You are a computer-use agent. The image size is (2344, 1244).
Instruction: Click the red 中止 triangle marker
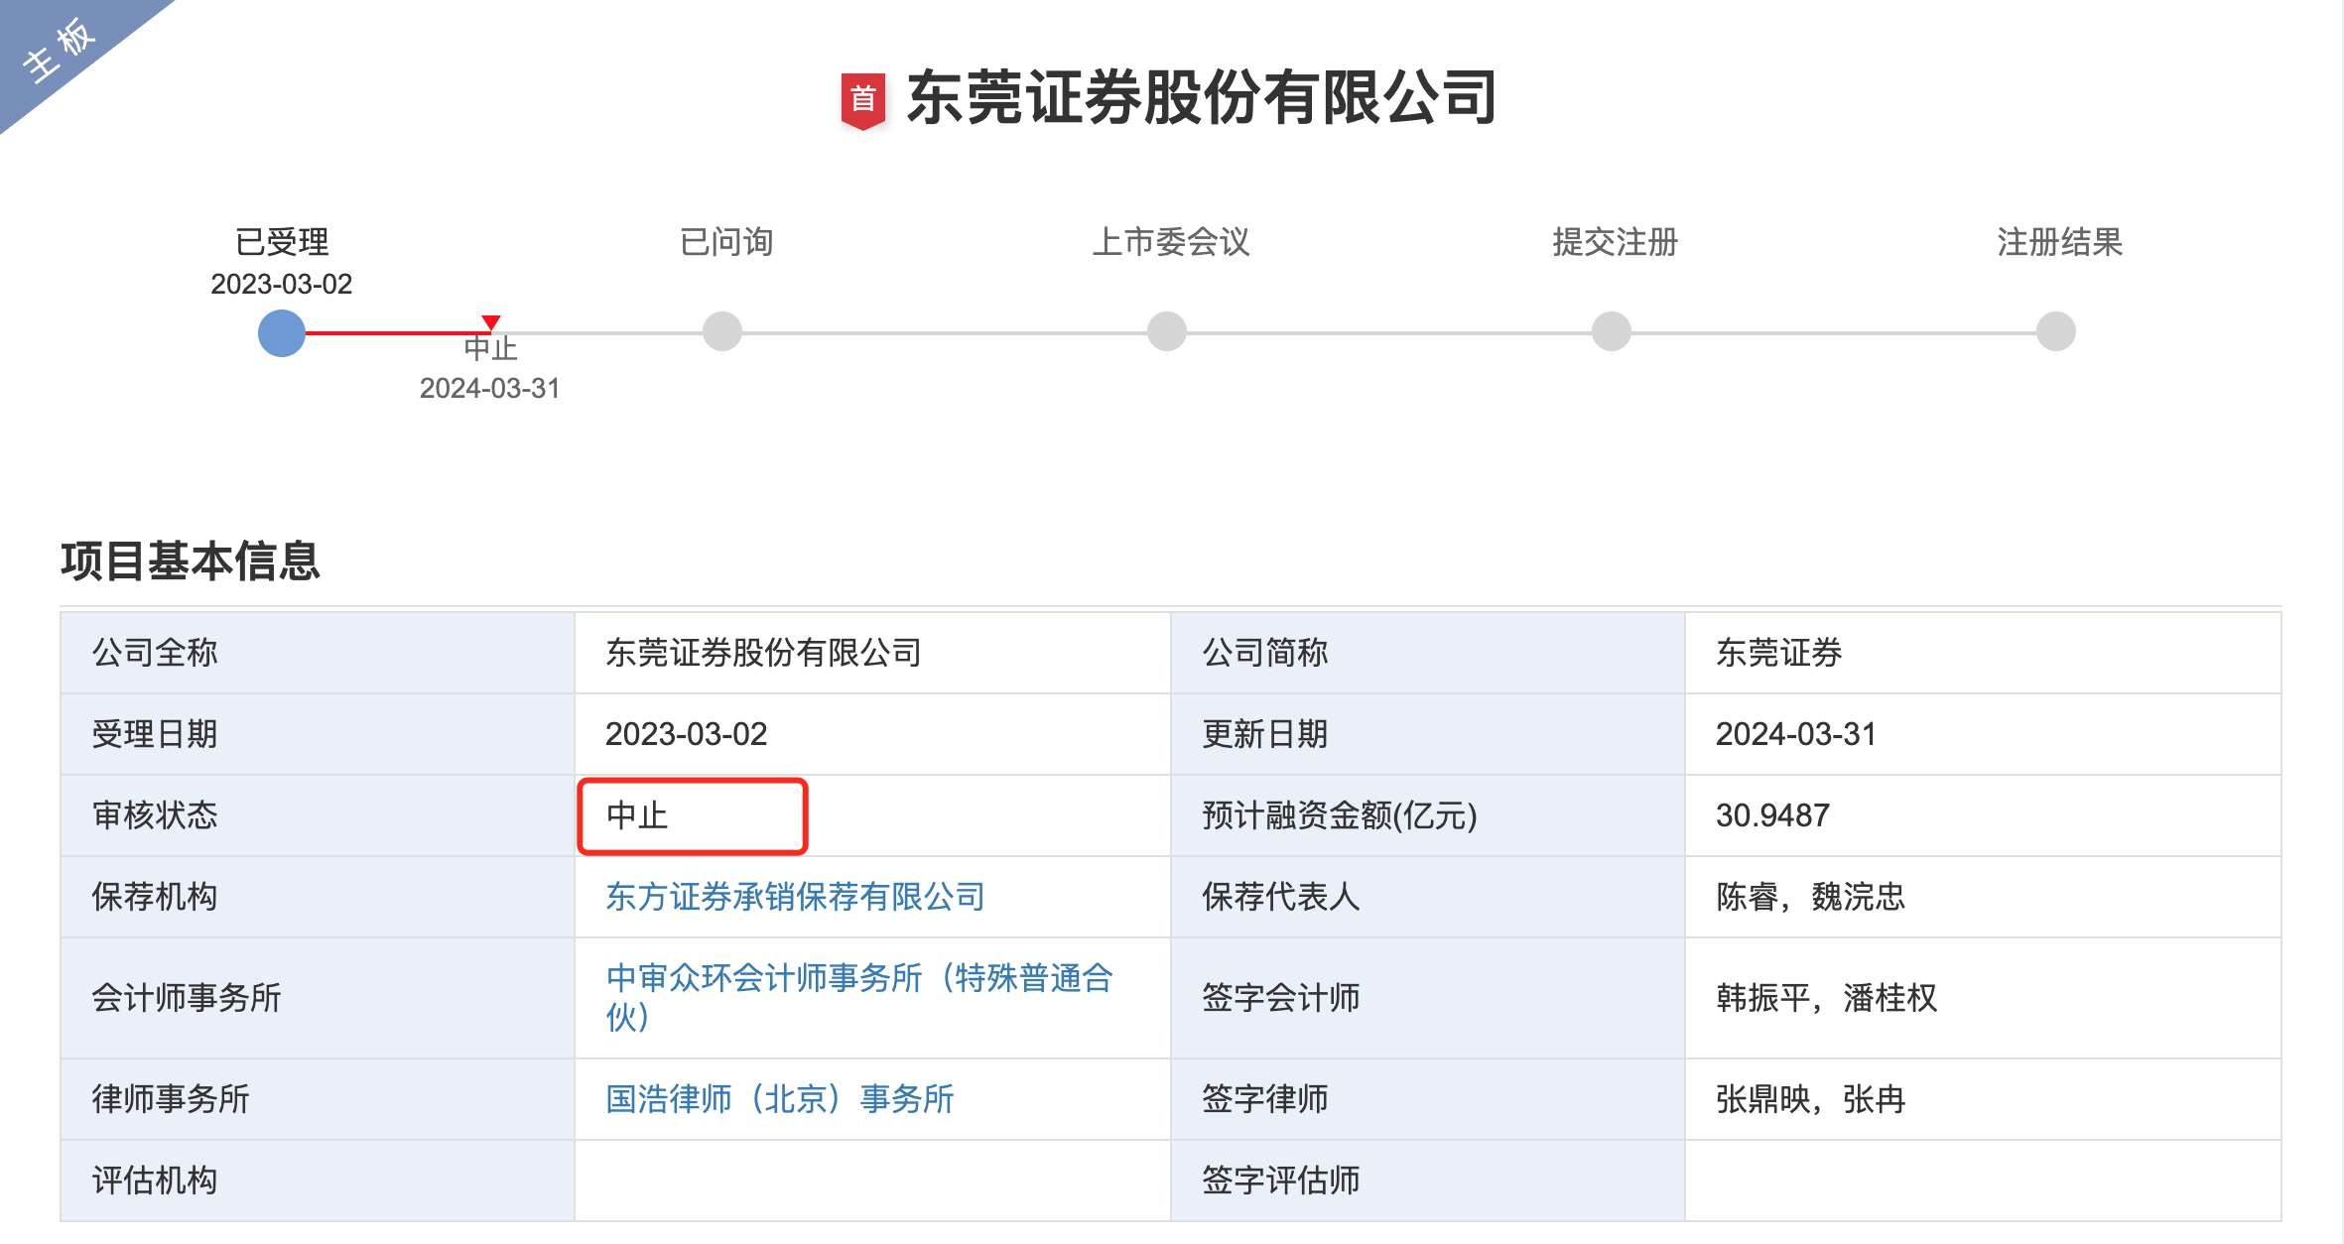coord(491,320)
